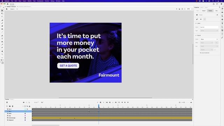Image resolution: width=224 pixels, height=126 pixels.
Task: Open the Window menu
Action: 58,1
